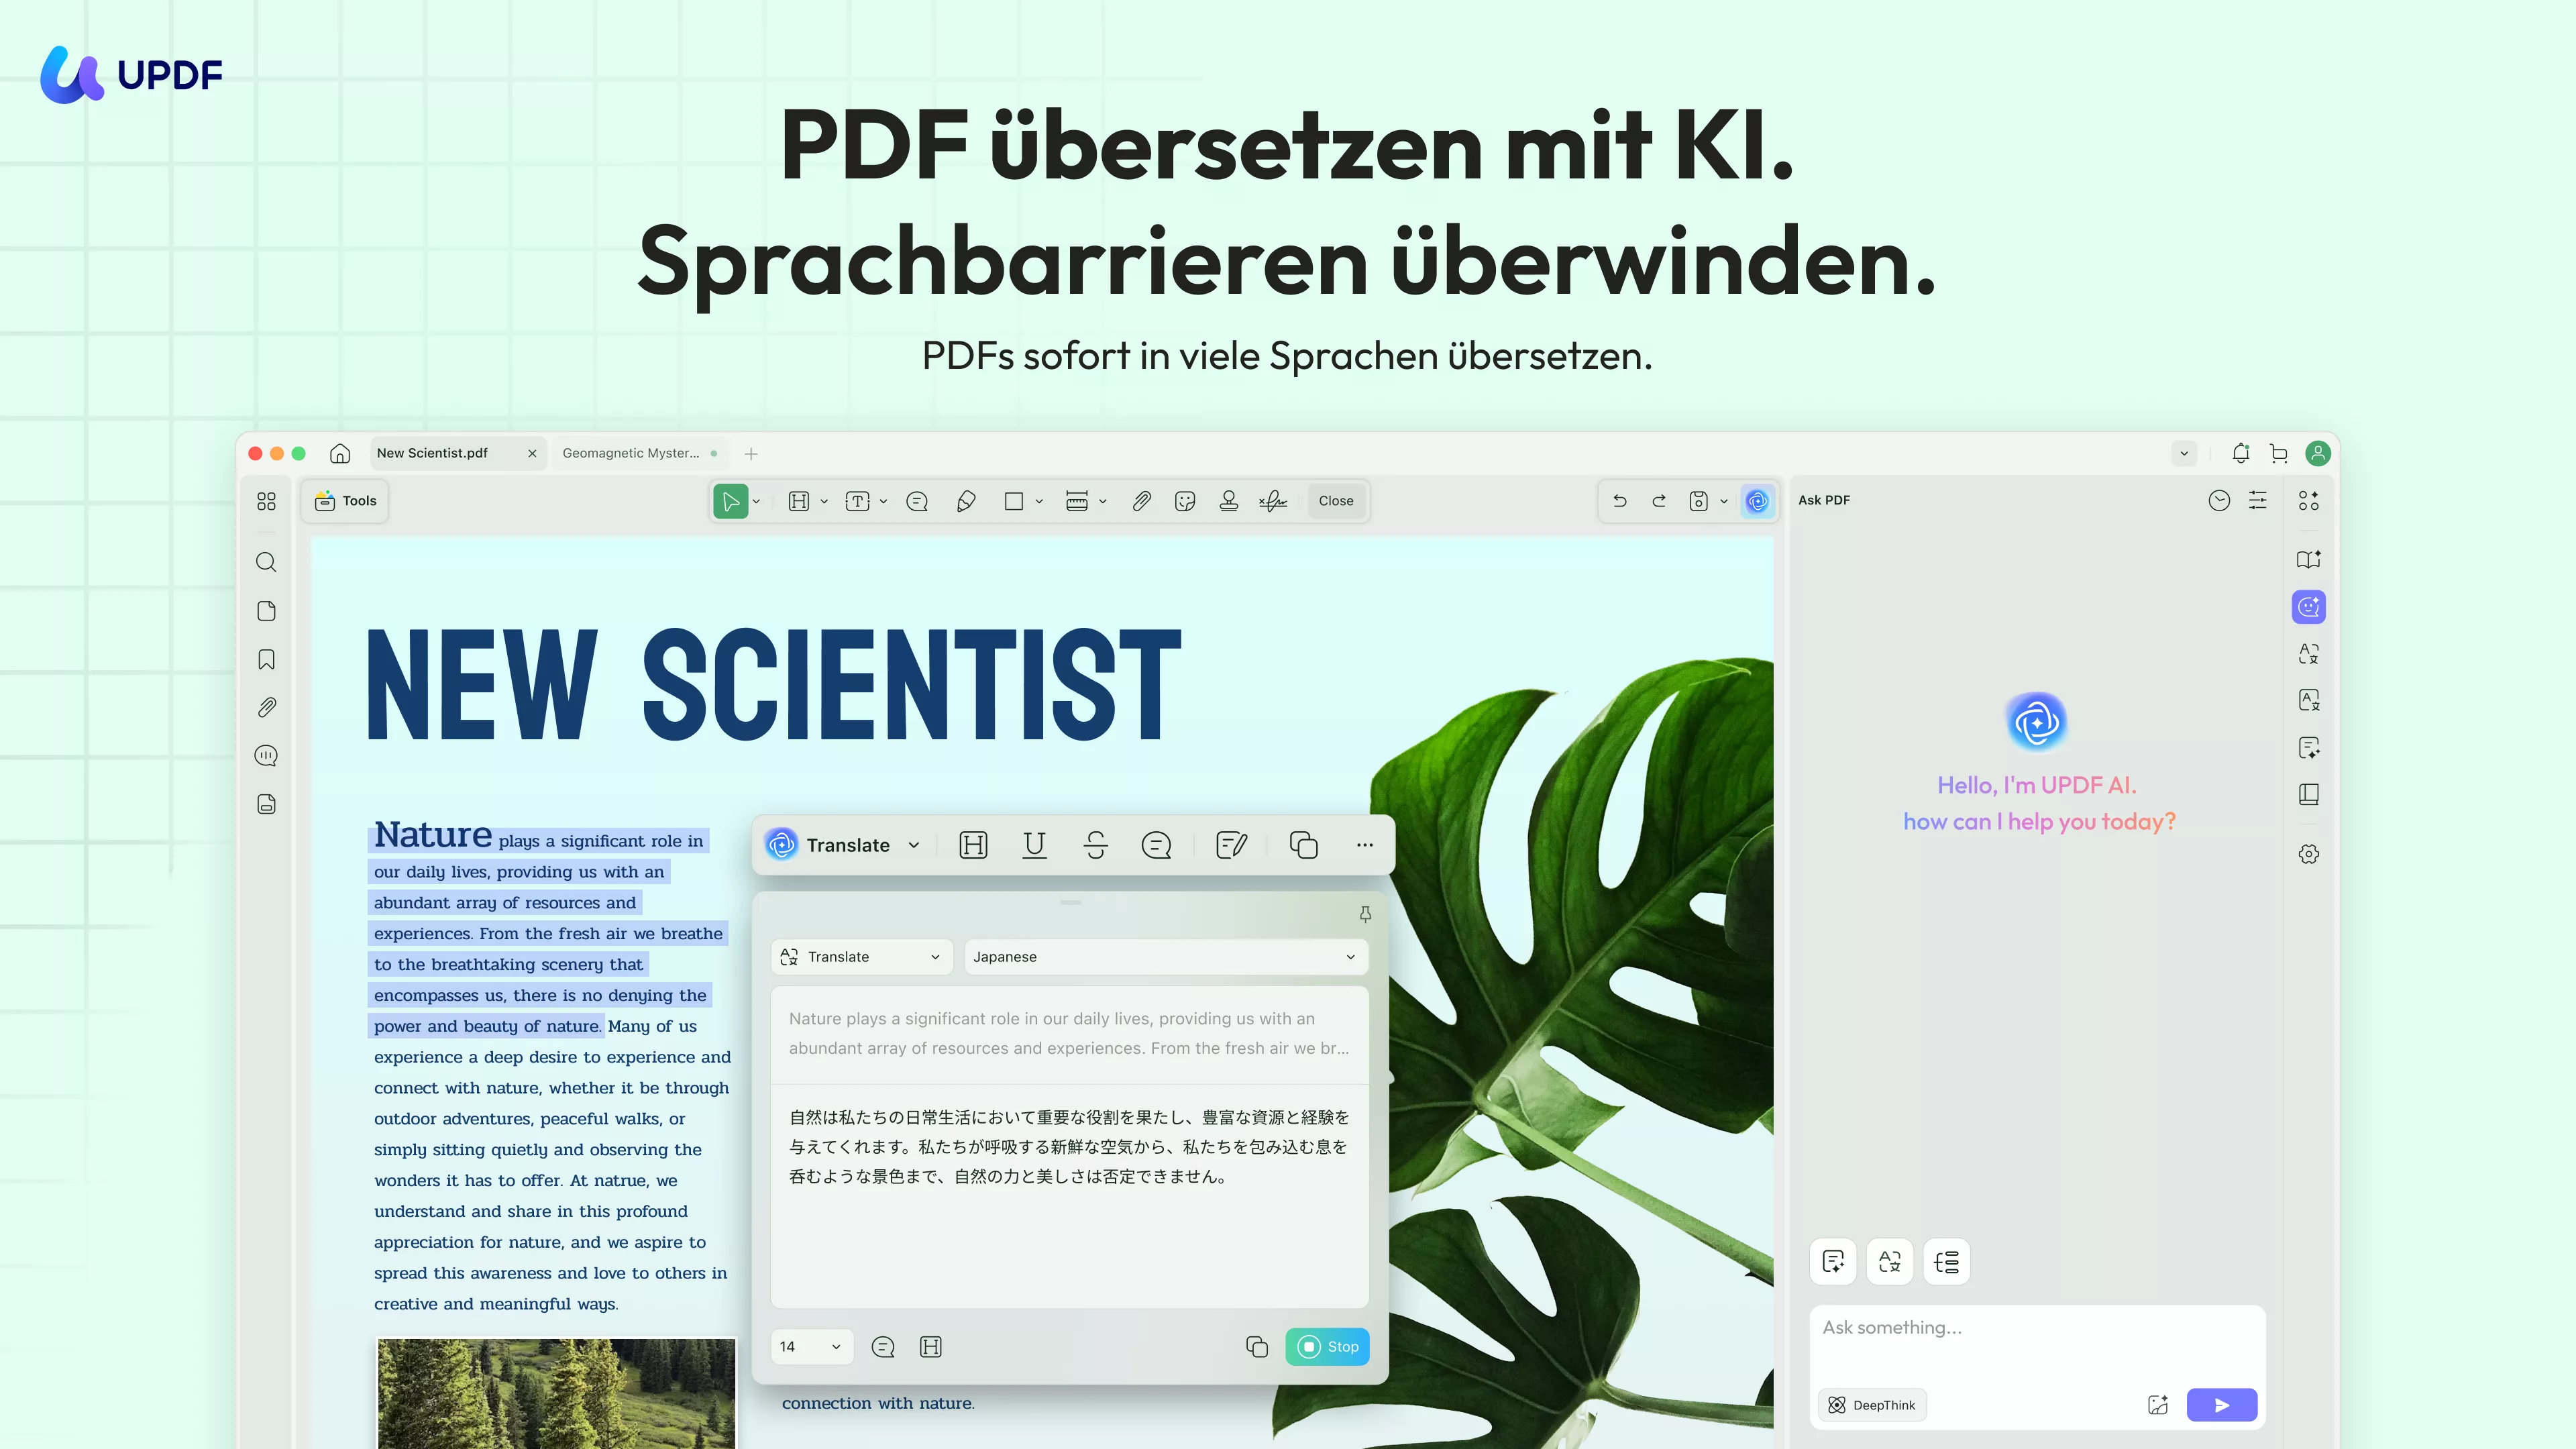
Task: Activate the chat assistant icon in the right sidebar
Action: pyautogui.click(x=2309, y=606)
